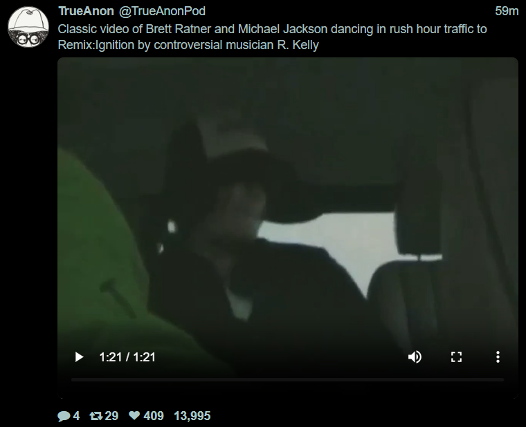View the 409 likes count
Image resolution: width=526 pixels, height=427 pixels.
(154, 416)
